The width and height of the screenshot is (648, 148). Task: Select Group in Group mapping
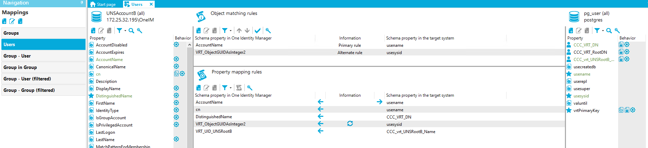pyautogui.click(x=20, y=67)
